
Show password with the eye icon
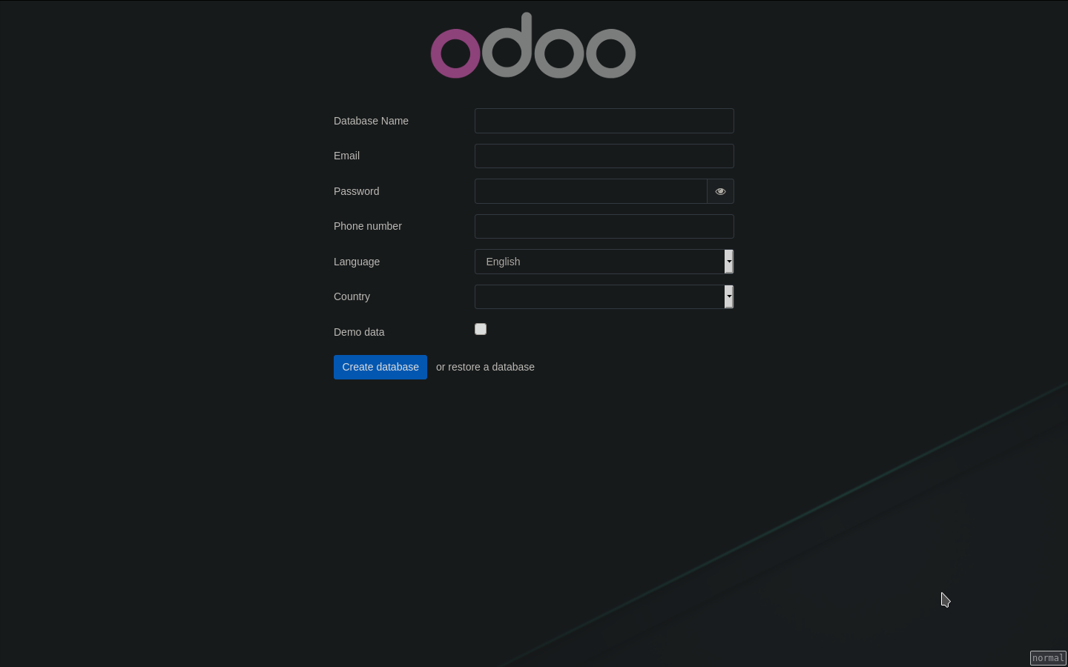pyautogui.click(x=720, y=191)
